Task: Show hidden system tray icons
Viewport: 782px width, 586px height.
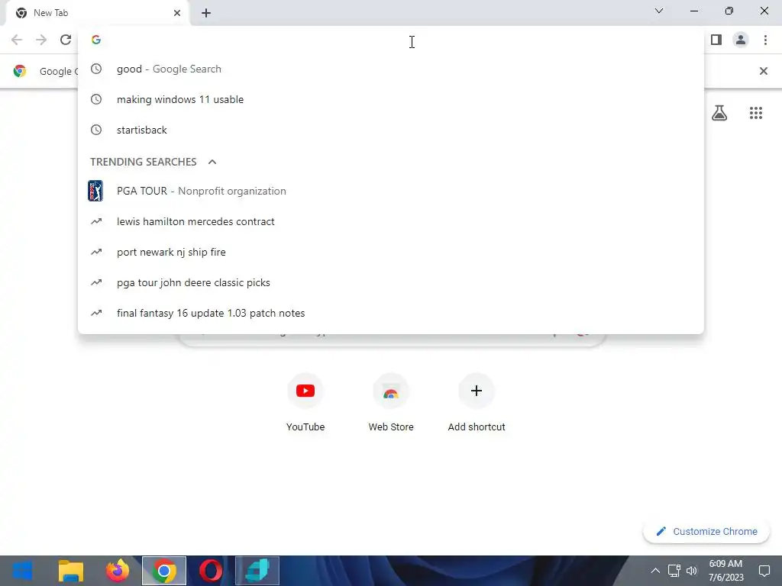Action: (655, 571)
